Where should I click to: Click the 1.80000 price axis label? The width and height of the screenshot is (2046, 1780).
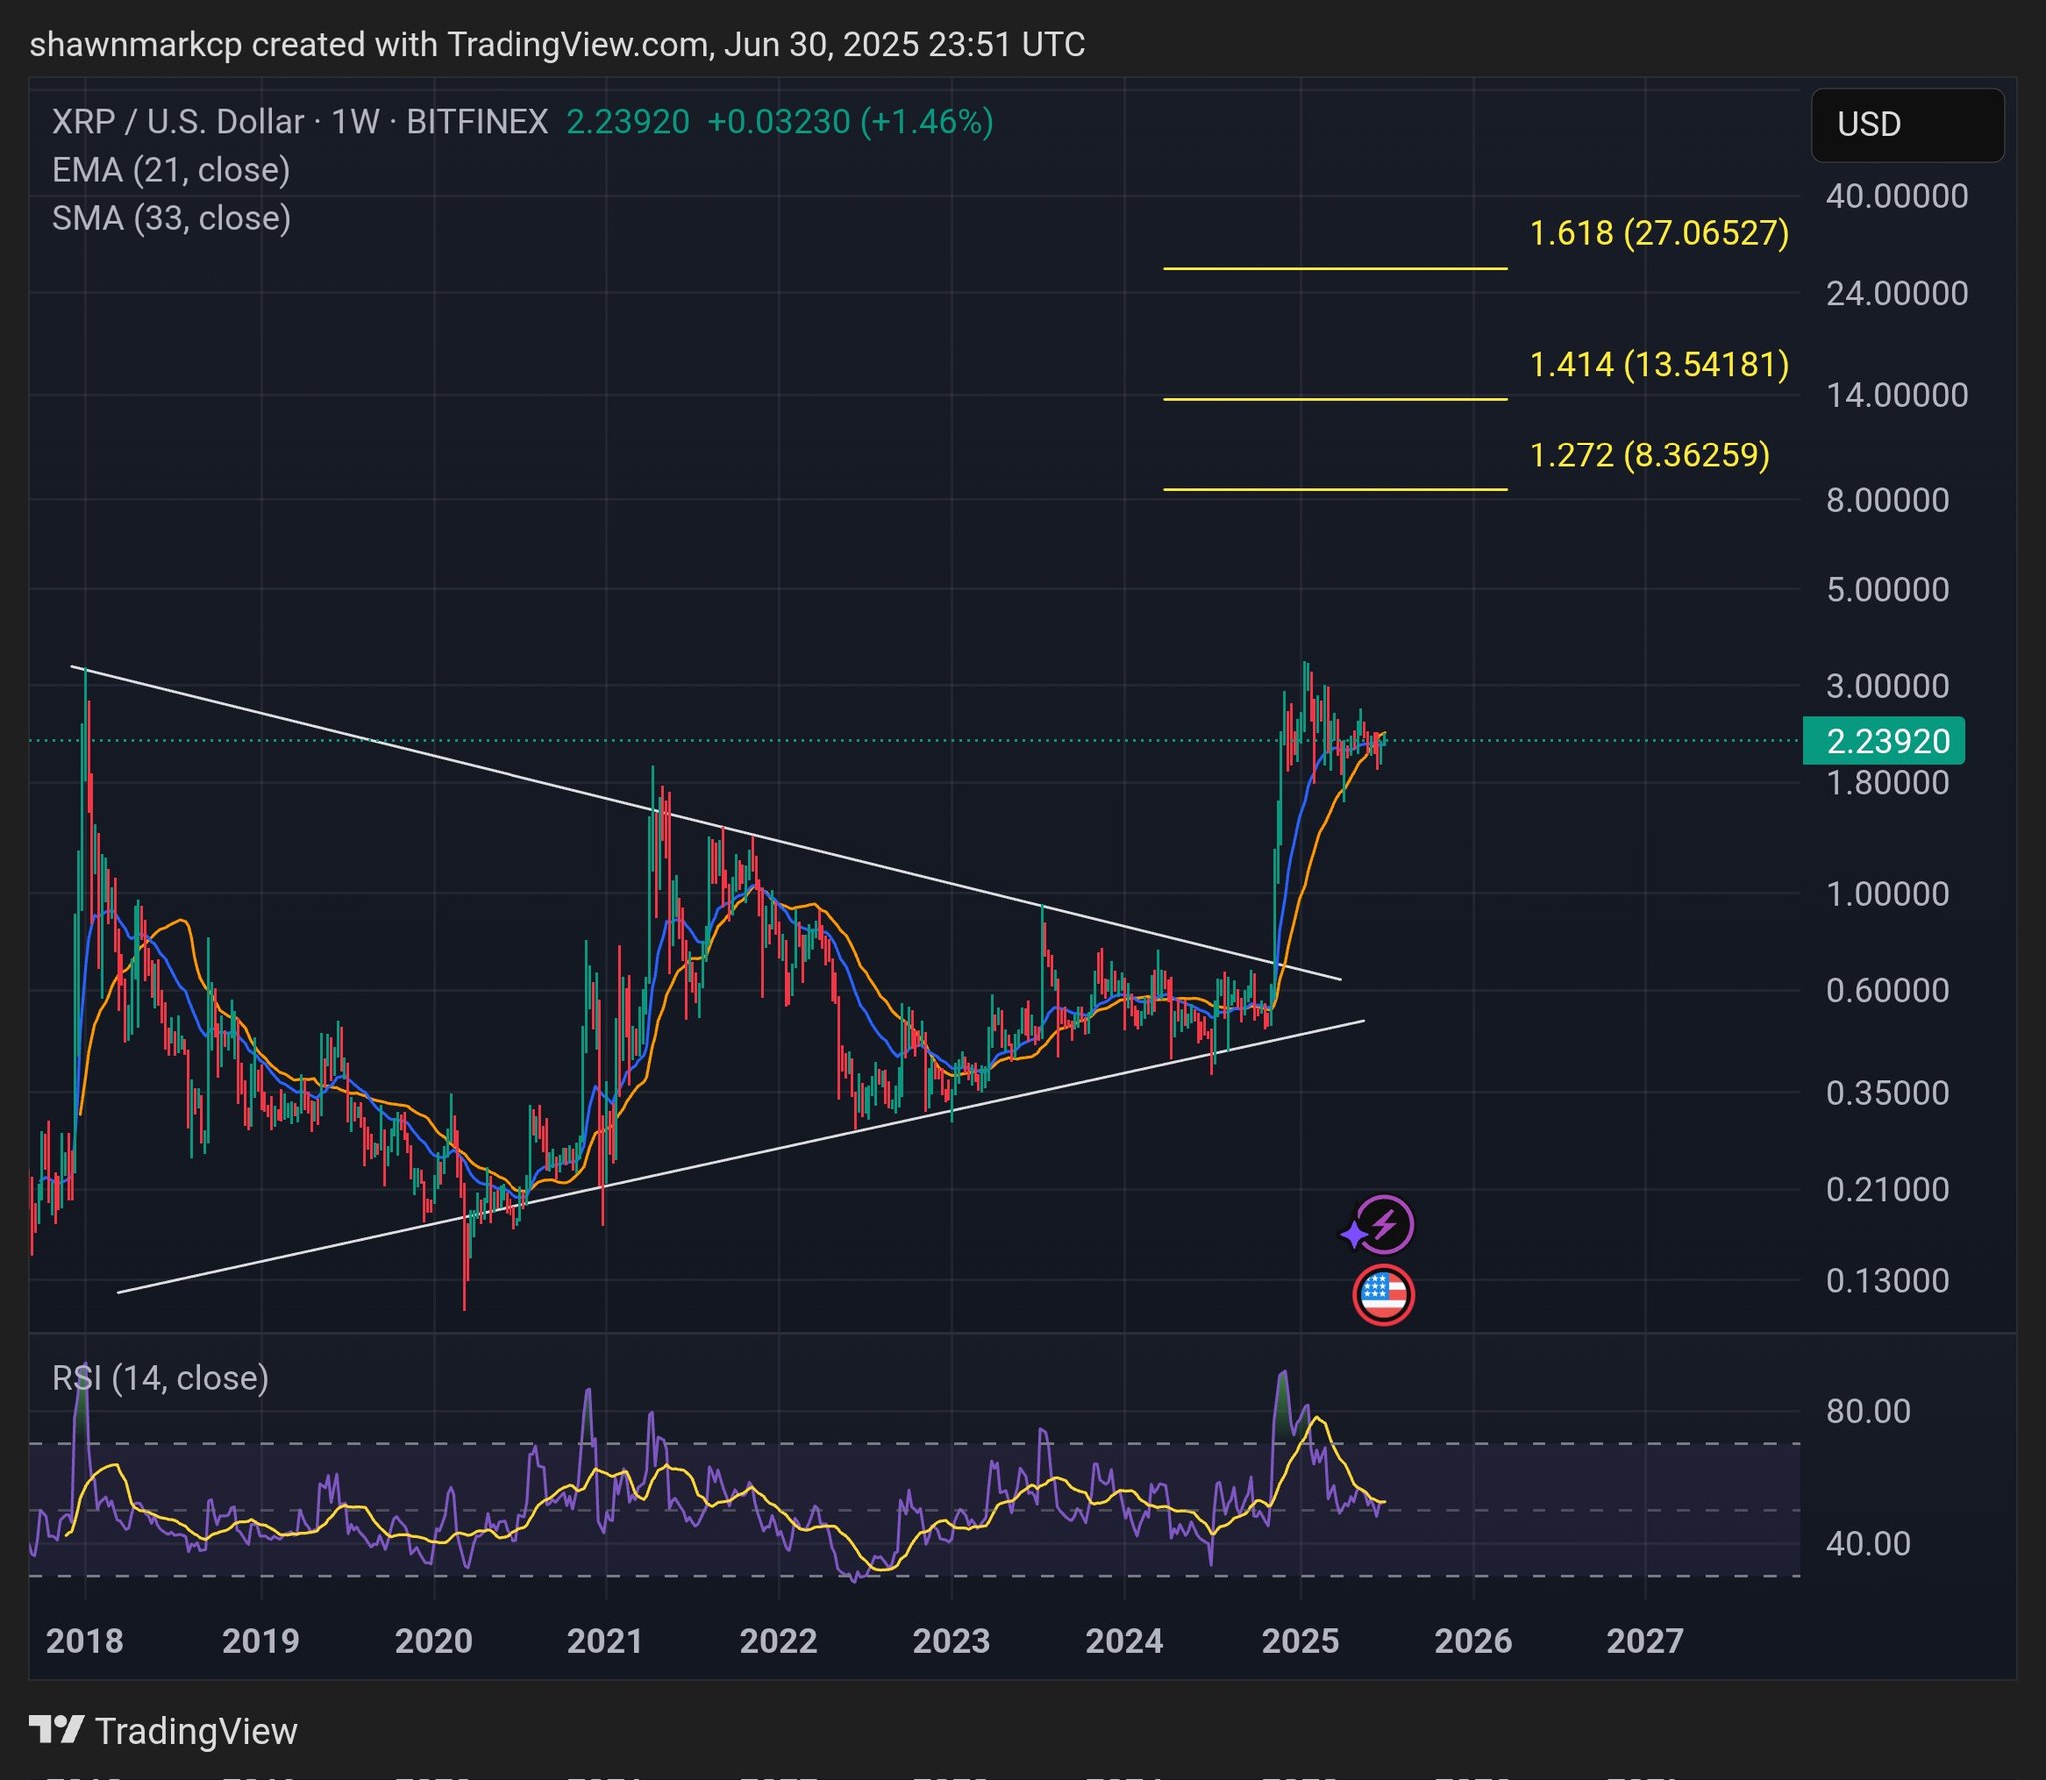[1888, 783]
